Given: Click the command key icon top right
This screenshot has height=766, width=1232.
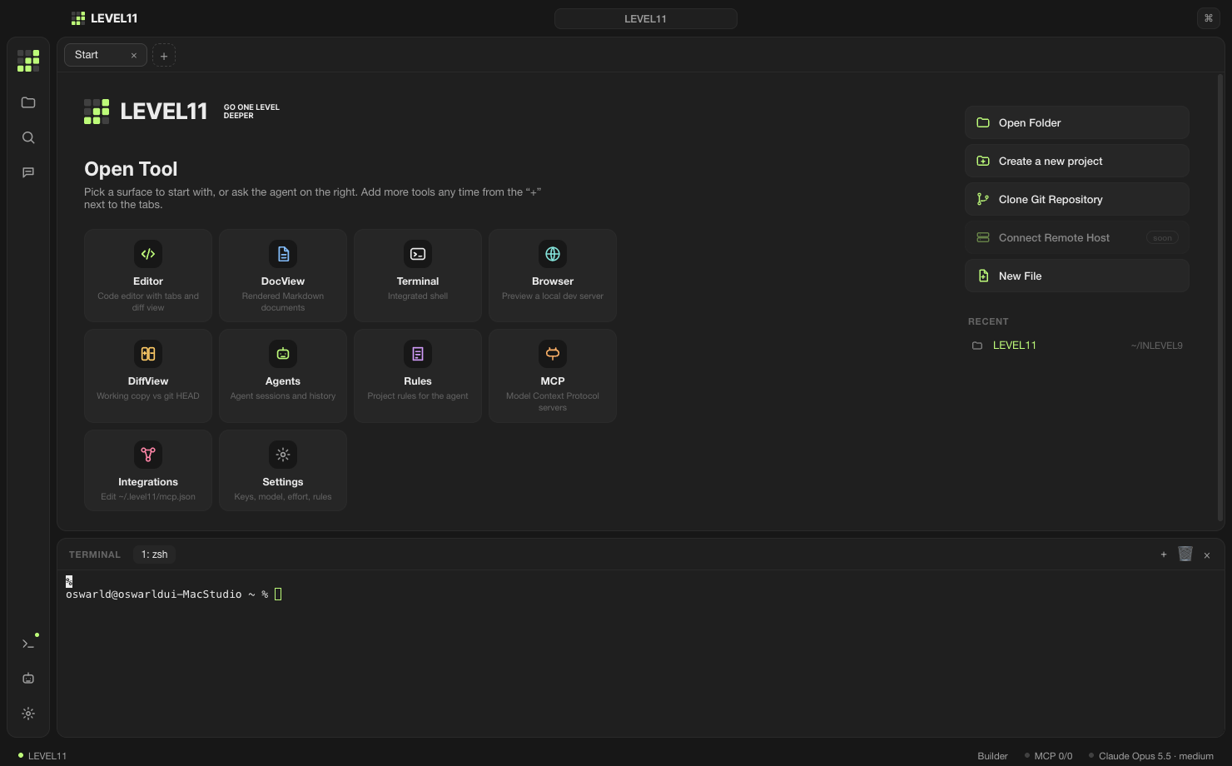Looking at the screenshot, I should (1209, 18).
